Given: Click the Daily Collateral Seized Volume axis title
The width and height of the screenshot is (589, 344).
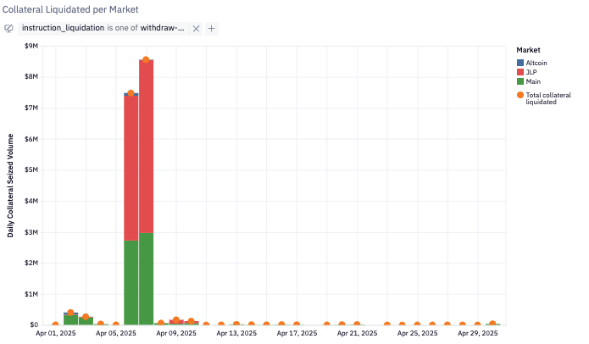Looking at the screenshot, I should point(12,183).
